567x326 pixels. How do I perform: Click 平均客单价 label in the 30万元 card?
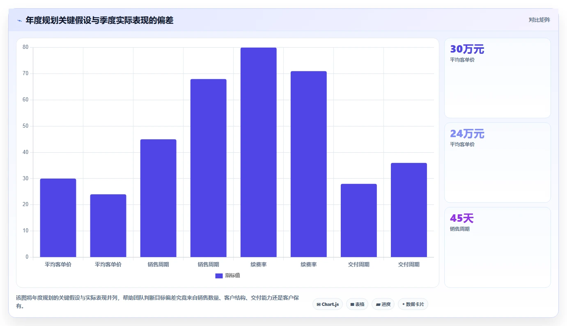pos(462,60)
